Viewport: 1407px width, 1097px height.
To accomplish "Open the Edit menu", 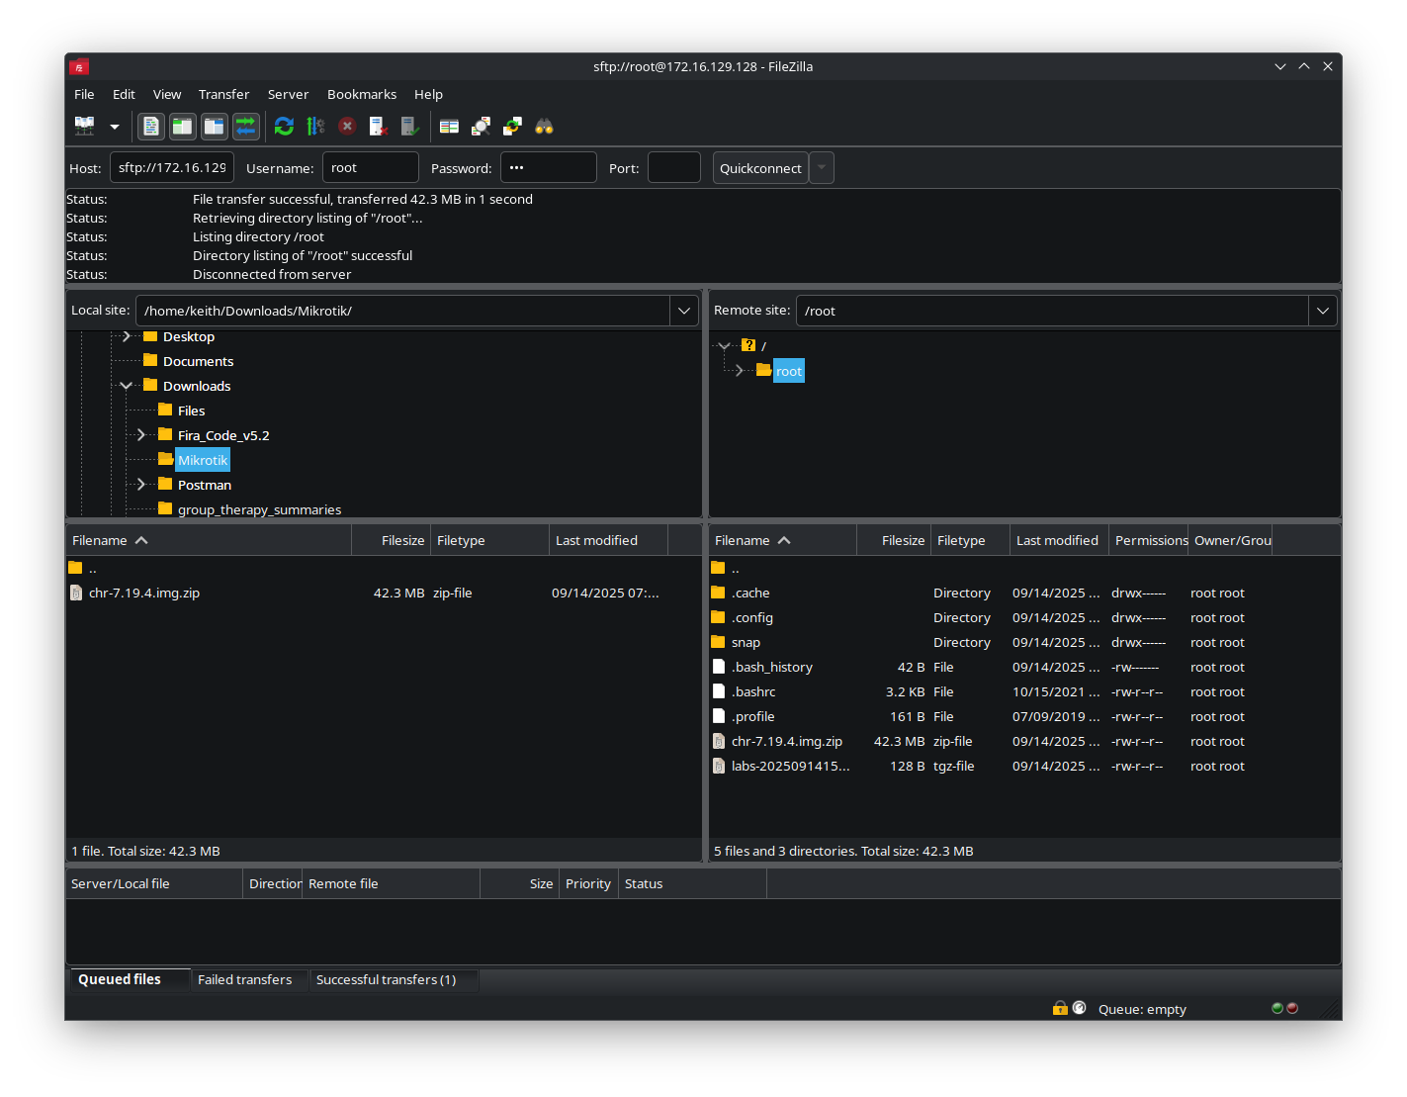I will [x=124, y=94].
